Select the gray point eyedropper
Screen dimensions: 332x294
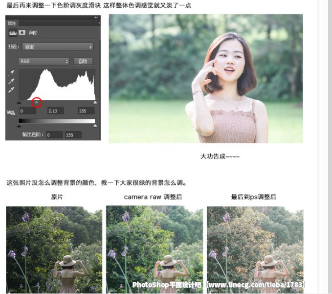[11, 81]
